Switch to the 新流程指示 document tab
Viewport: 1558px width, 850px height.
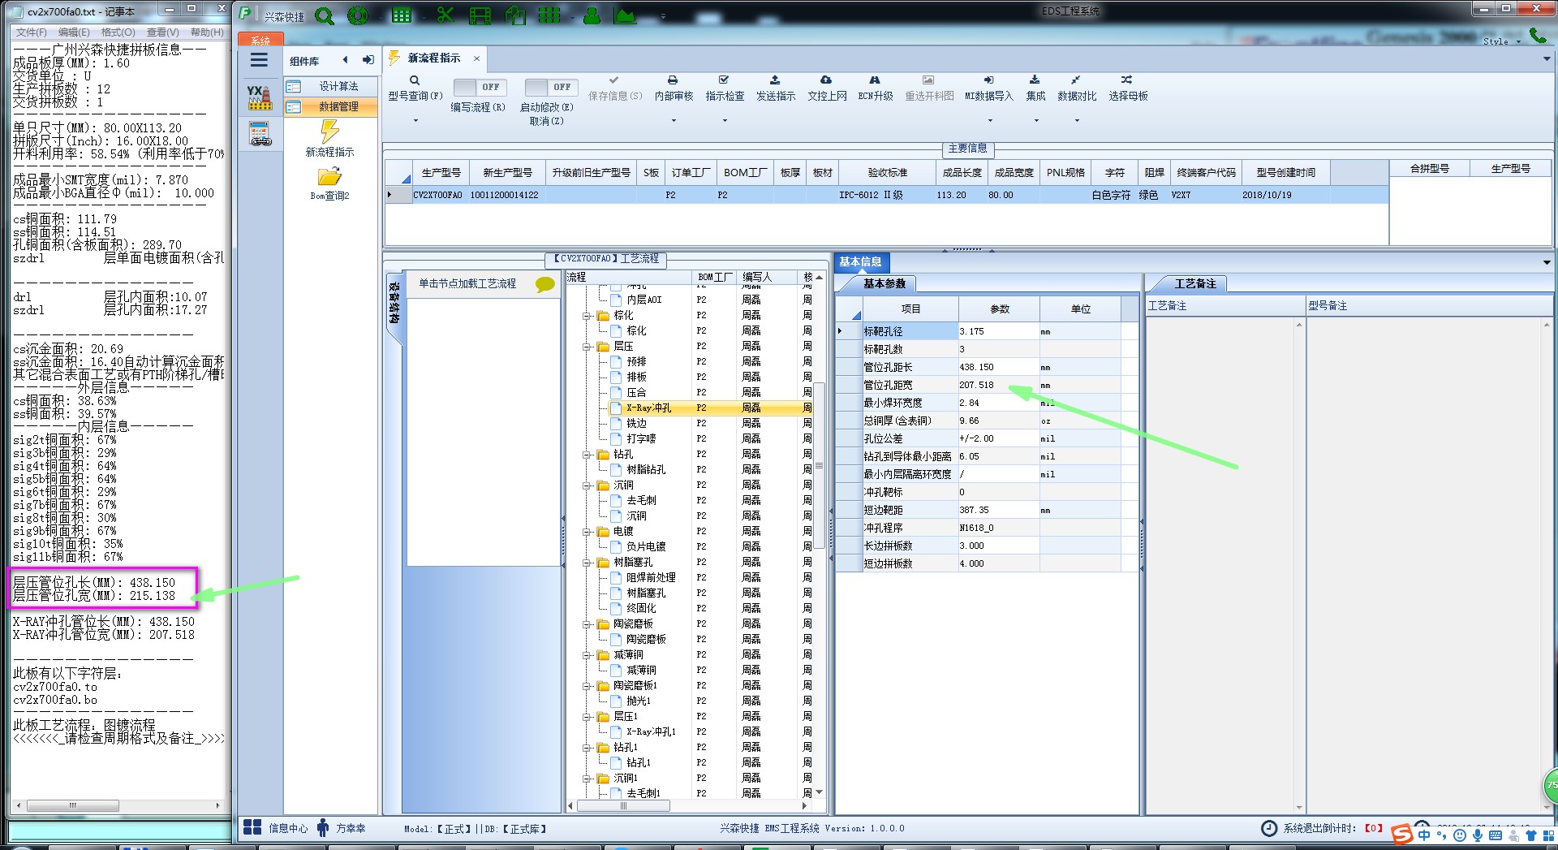click(x=434, y=58)
